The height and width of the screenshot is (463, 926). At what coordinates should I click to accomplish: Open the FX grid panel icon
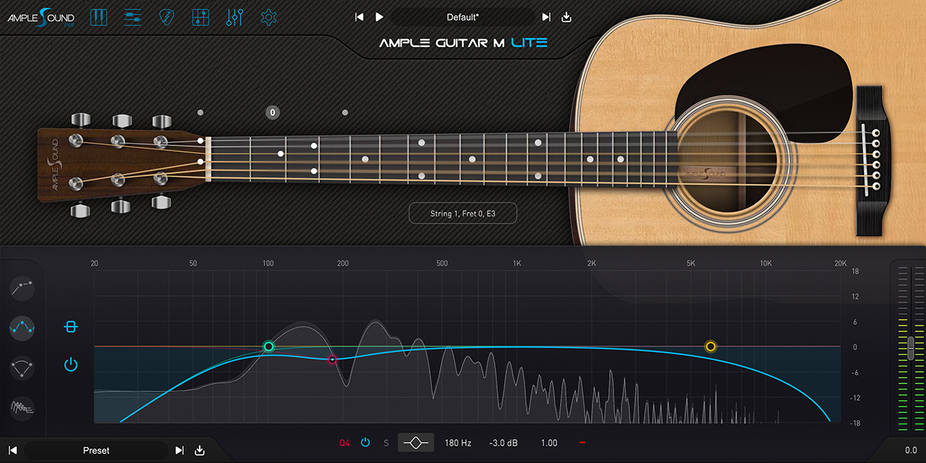(x=202, y=17)
